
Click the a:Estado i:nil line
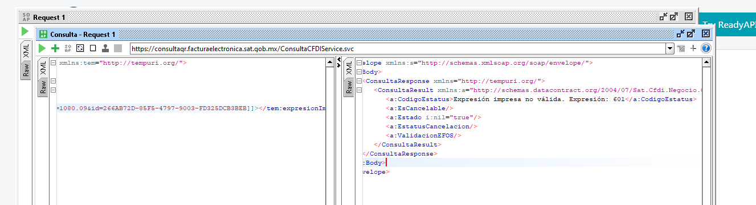coord(434,117)
